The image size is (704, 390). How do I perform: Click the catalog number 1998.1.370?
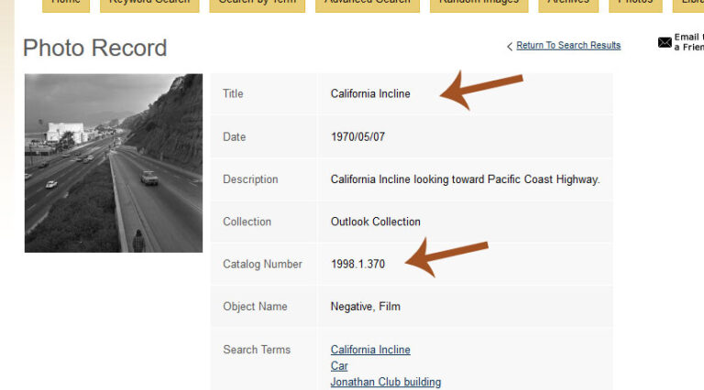point(357,264)
